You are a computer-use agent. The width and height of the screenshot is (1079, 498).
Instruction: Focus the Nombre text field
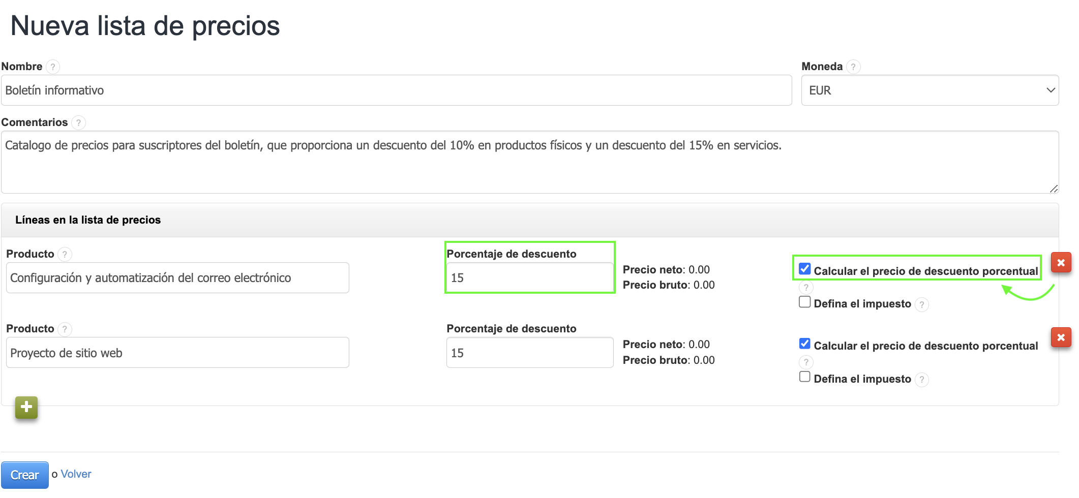point(396,90)
